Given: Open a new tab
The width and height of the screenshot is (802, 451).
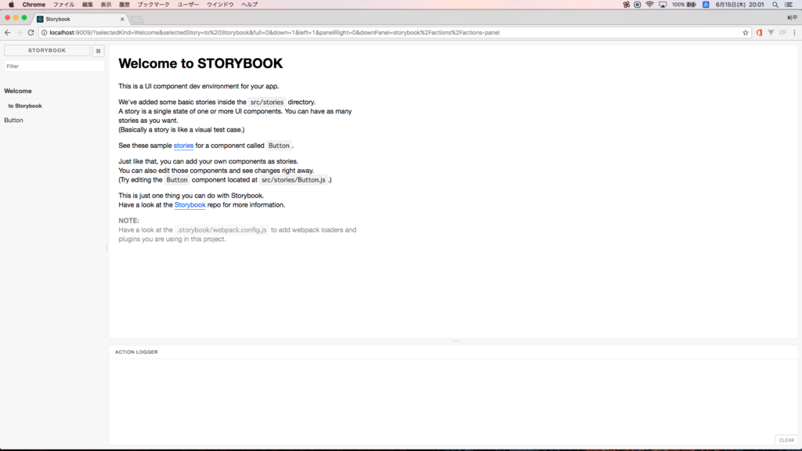Looking at the screenshot, I should tap(136, 20).
